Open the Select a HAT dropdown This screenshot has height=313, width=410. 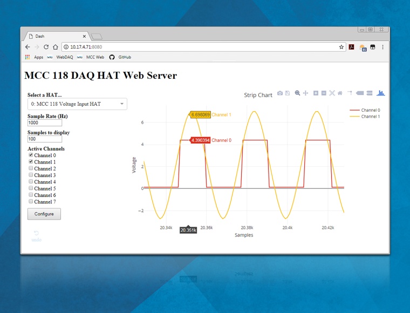(77, 104)
